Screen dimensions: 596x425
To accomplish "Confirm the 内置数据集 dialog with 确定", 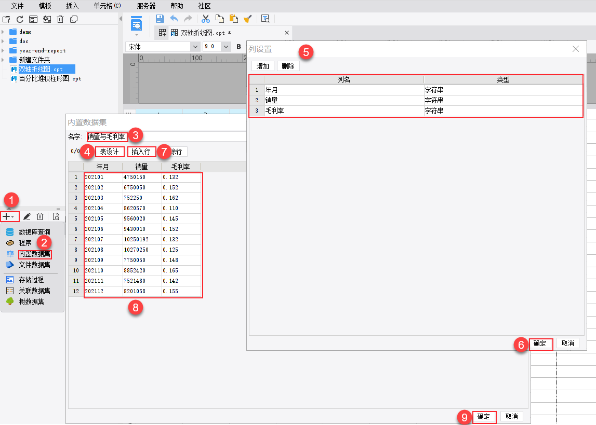I will [483, 417].
